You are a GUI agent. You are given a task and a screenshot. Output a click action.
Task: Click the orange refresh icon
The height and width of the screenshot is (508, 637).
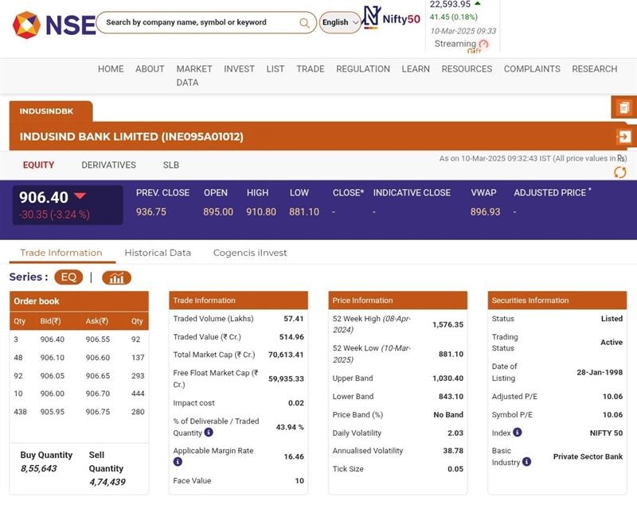tap(619, 173)
